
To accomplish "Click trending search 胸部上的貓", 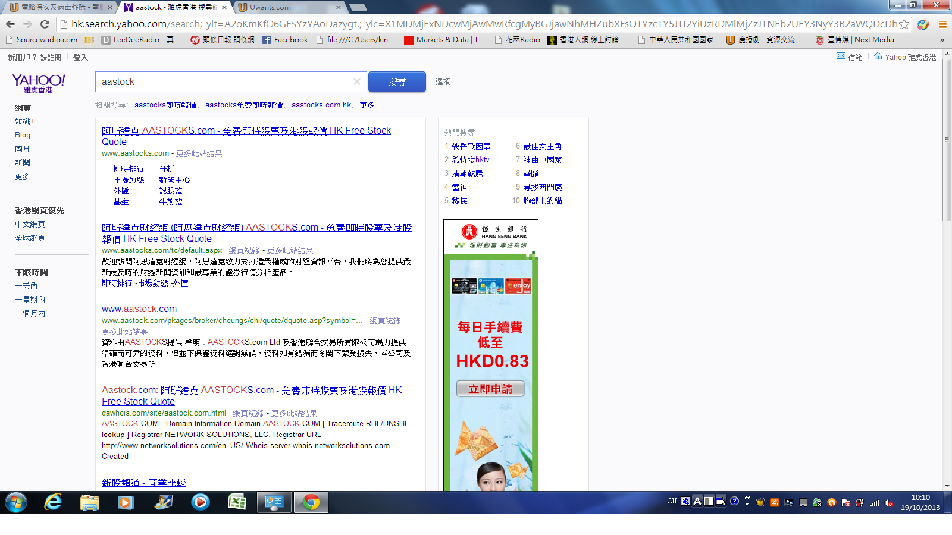I will [543, 201].
